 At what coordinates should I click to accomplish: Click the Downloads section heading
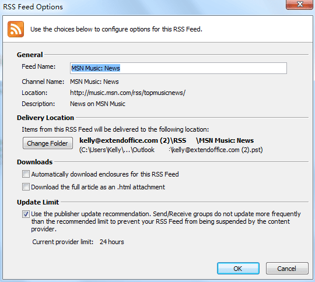(x=35, y=162)
